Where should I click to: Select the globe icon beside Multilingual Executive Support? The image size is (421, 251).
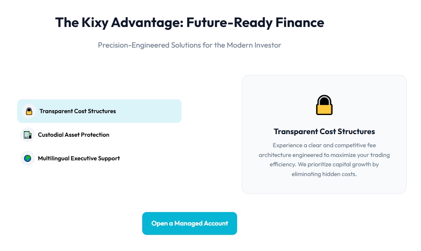27,158
